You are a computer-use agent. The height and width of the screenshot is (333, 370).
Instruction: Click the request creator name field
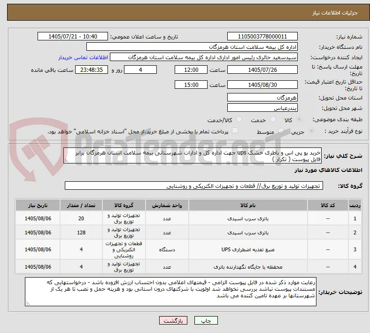pyautogui.click(x=204, y=57)
